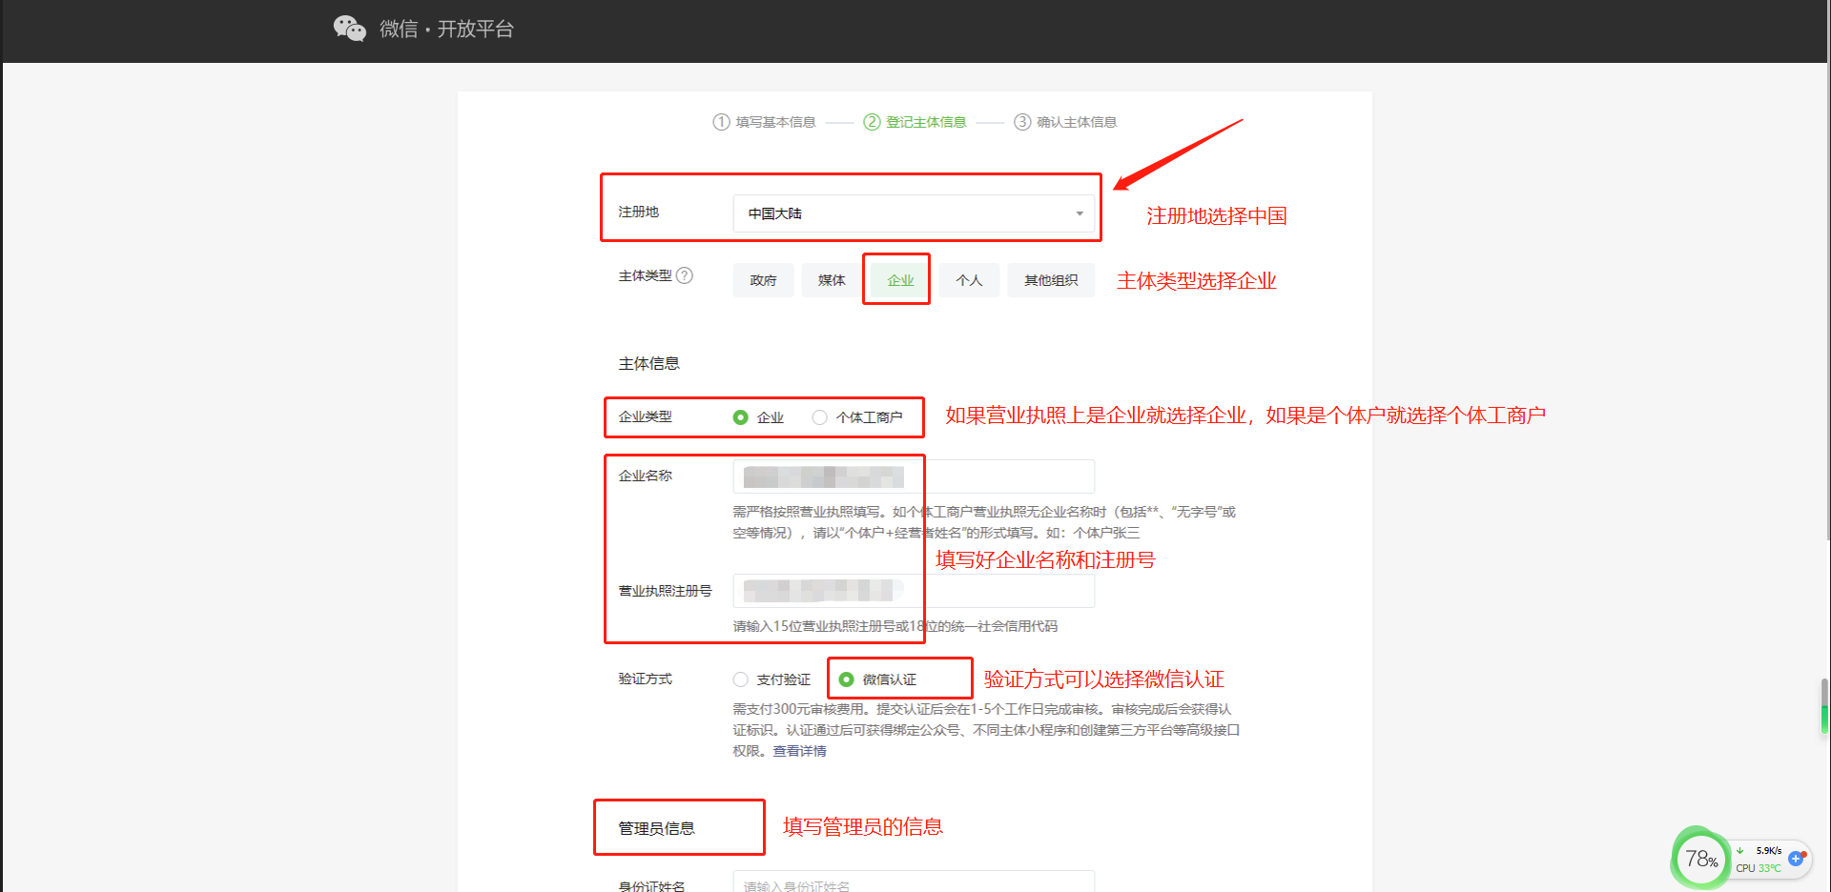1831x892 pixels.
Task: Click the blue plus icon in floating widget
Action: pos(1796,859)
